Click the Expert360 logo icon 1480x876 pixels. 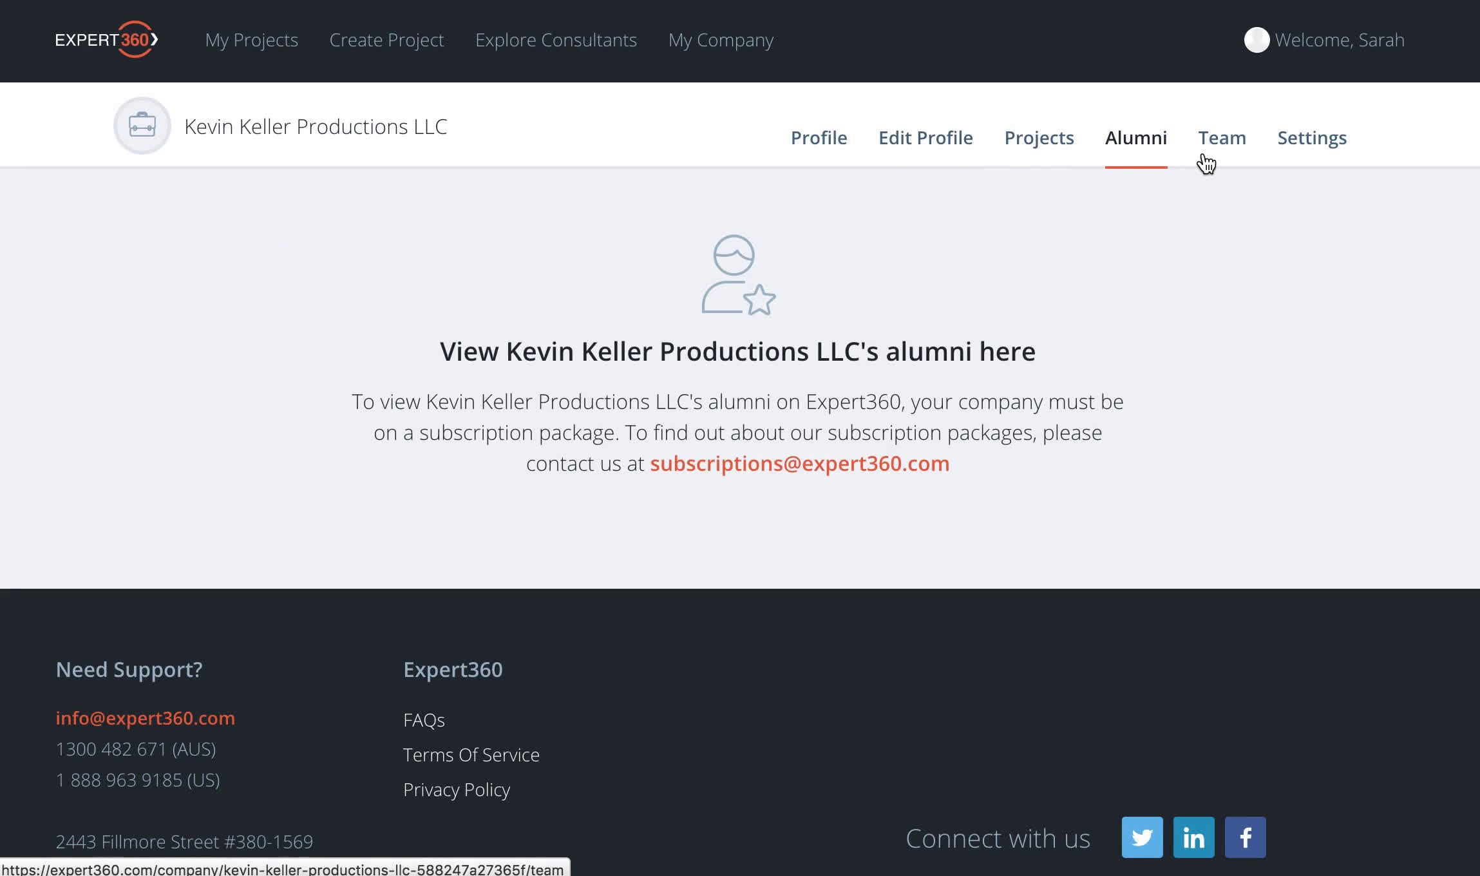(104, 40)
